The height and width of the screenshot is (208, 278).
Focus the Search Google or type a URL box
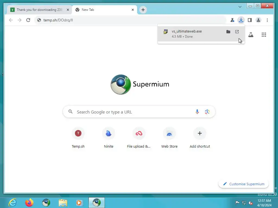tap(139, 112)
